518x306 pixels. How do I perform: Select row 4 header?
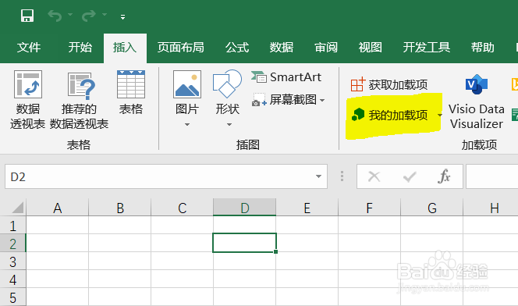tap(13, 279)
